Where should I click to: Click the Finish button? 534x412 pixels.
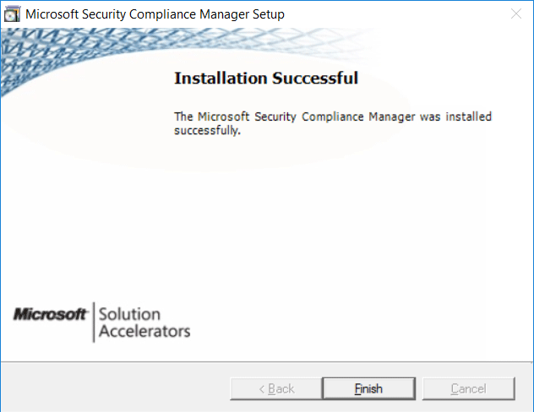click(368, 388)
